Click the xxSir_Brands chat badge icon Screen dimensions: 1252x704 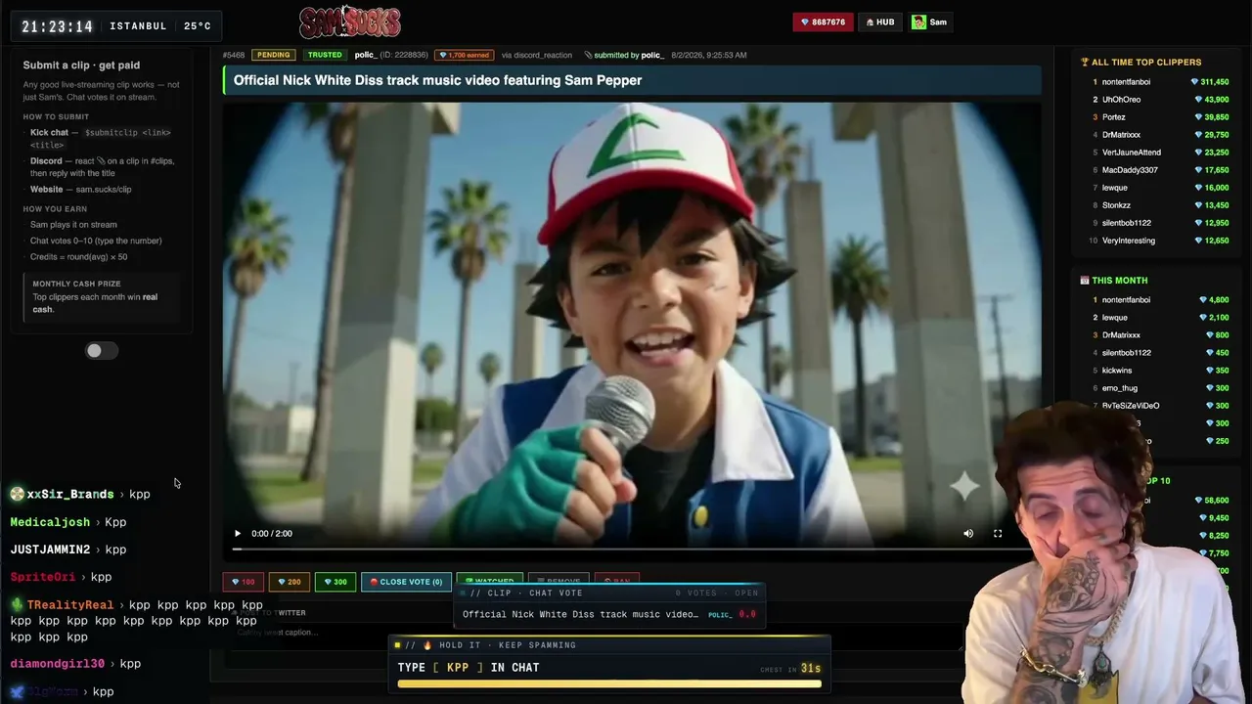(x=17, y=495)
